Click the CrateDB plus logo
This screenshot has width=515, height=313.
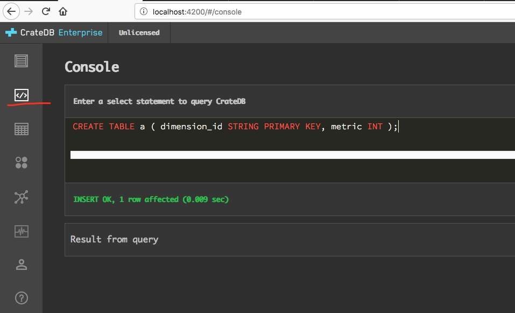[x=10, y=32]
